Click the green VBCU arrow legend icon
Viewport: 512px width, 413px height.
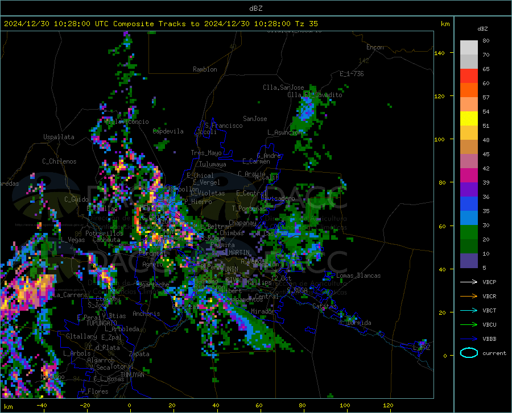[x=469, y=325]
